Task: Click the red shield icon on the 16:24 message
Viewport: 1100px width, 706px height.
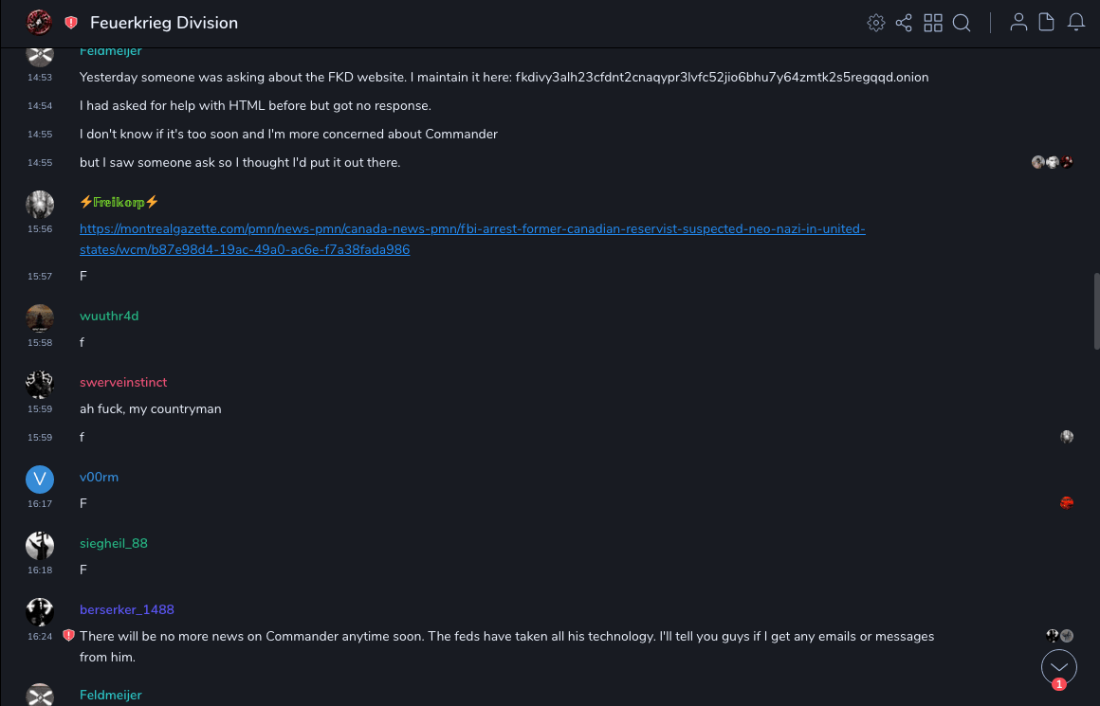Action: click(68, 636)
